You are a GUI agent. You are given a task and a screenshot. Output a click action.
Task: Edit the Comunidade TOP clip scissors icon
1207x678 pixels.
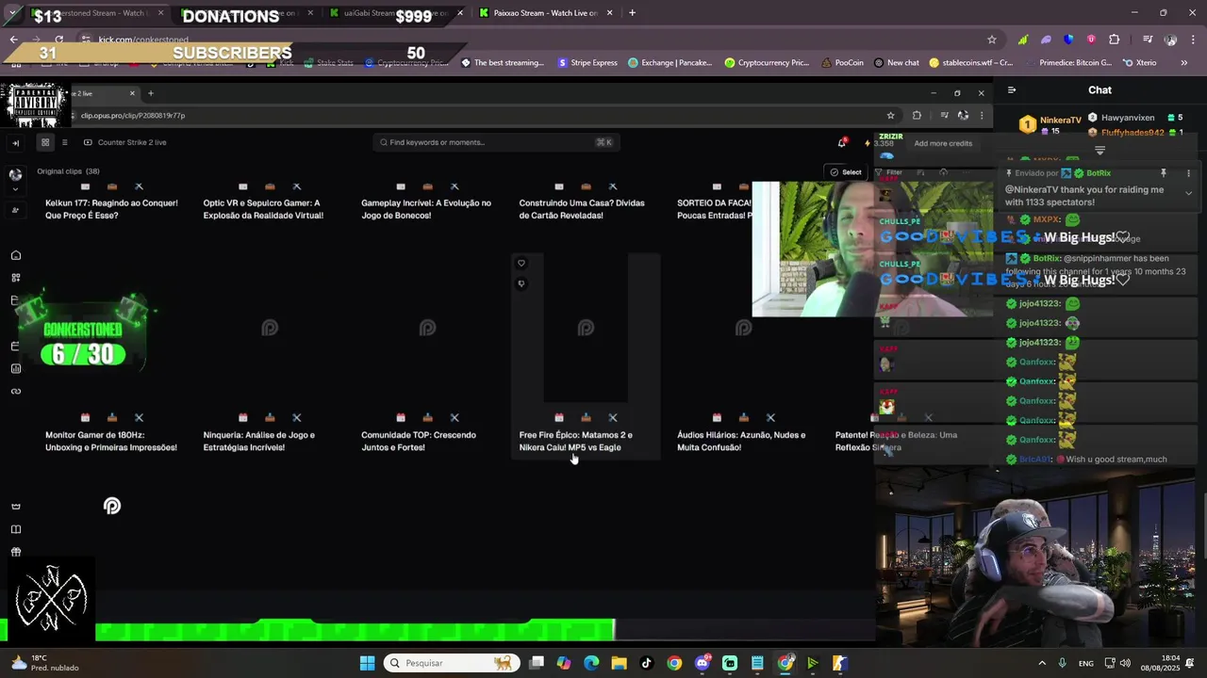[x=455, y=417]
